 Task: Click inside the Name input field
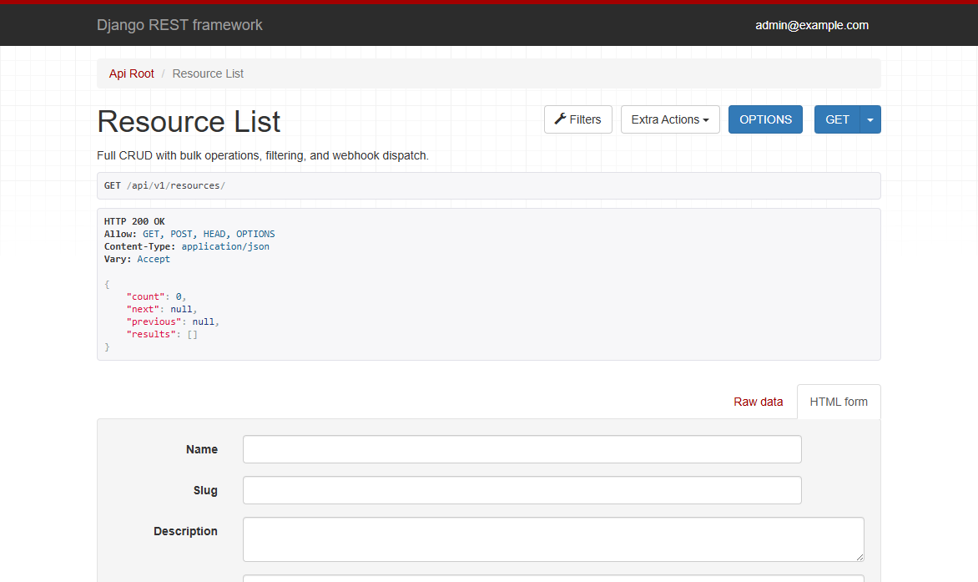coord(522,449)
